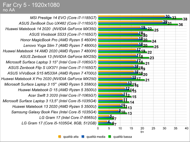
Task: Select the Lenovo Yoga Slim 7 label
Action: click(x=60, y=45)
